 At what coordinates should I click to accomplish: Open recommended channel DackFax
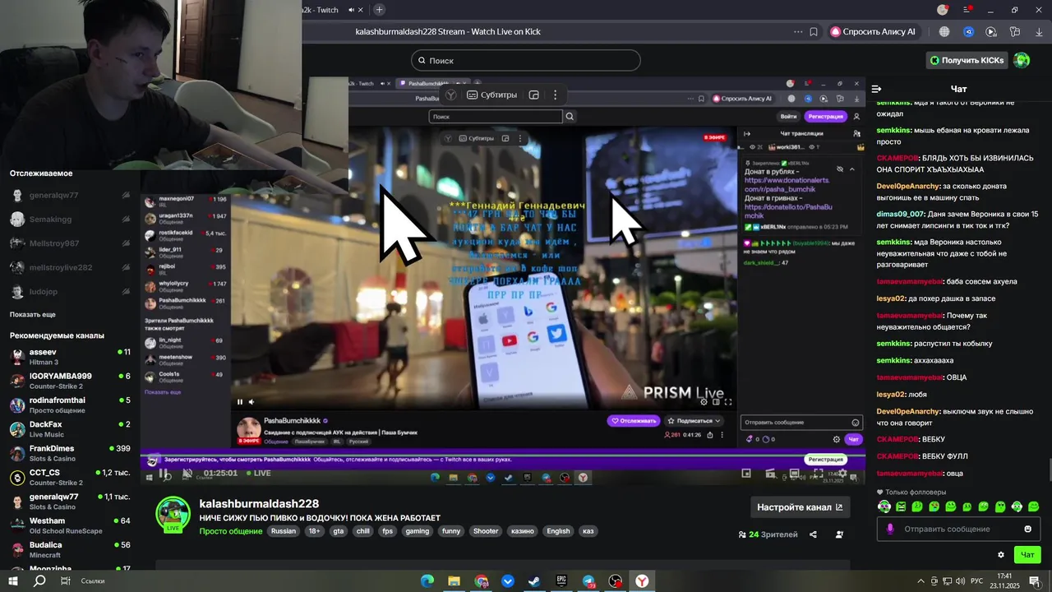click(x=70, y=429)
